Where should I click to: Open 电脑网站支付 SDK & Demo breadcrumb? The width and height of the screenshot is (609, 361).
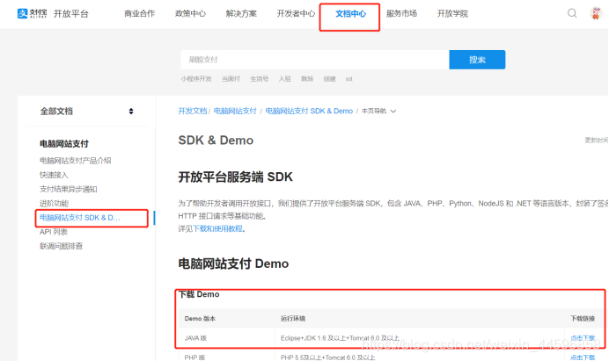tap(309, 112)
